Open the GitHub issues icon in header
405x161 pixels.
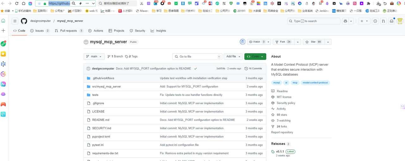coord(375,21)
